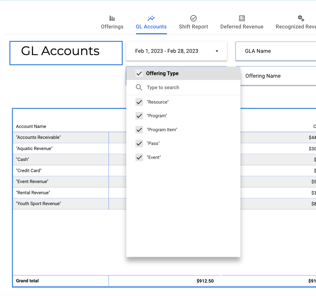This screenshot has height=296, width=316.
Task: Click the Grand total label
Action: tap(27, 281)
